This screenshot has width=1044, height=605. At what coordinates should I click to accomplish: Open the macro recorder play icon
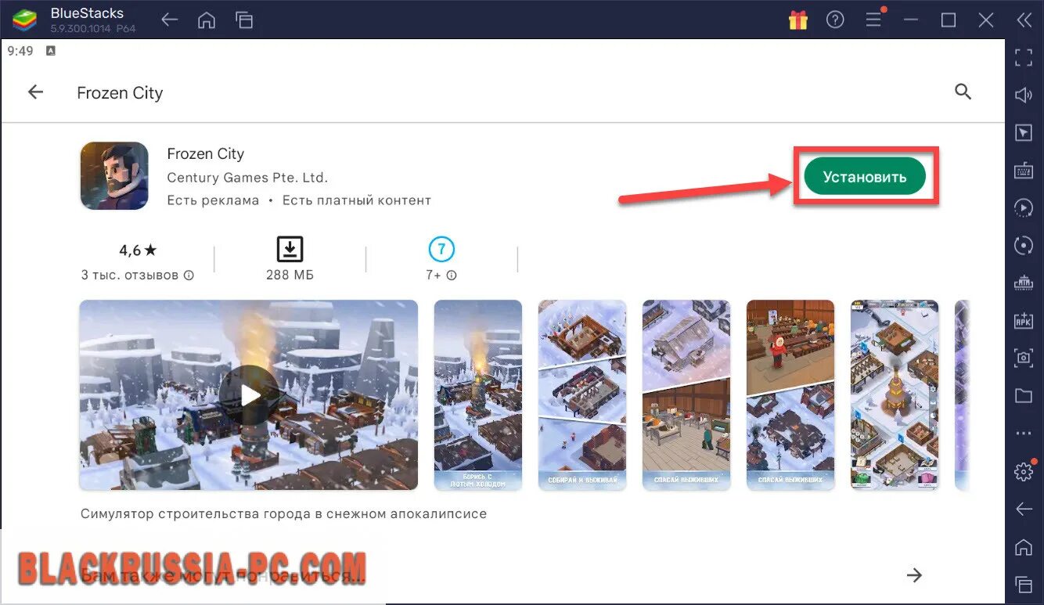[x=1024, y=207]
